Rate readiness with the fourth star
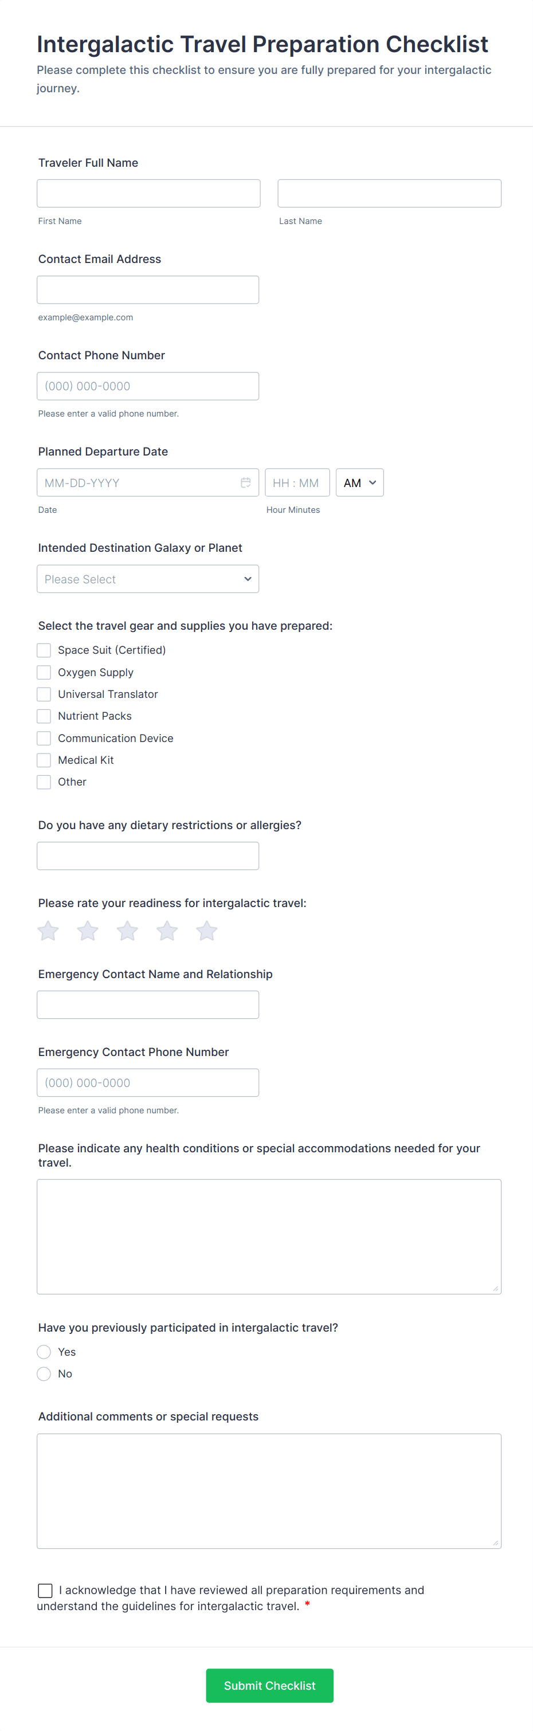The image size is (533, 1731). pos(167,931)
